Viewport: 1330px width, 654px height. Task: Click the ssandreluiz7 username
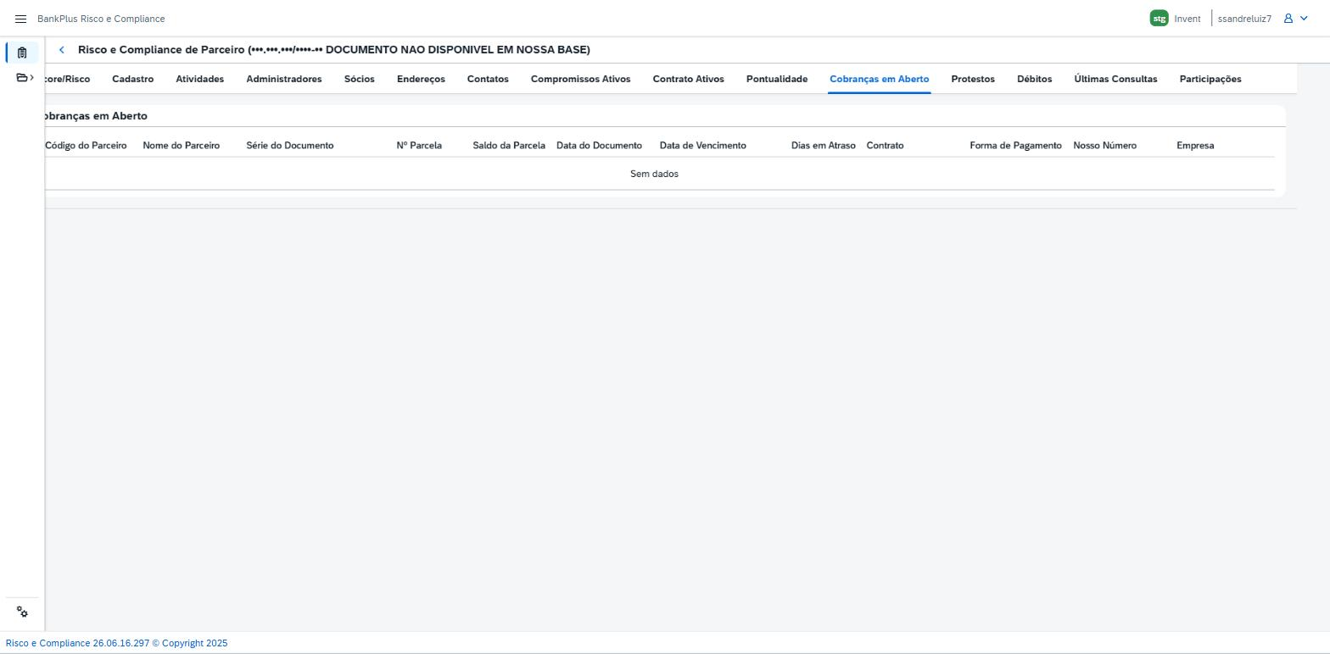(x=1244, y=19)
